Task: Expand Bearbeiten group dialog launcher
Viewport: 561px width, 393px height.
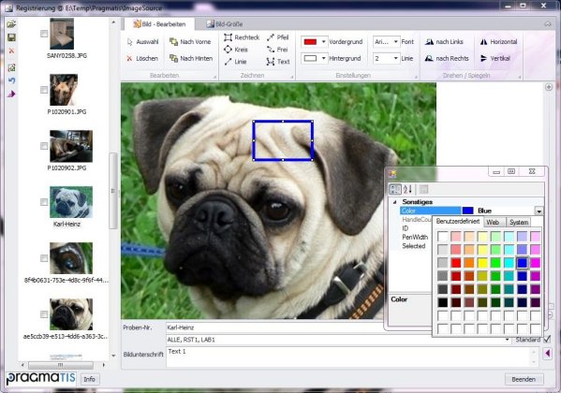Action: [x=214, y=77]
